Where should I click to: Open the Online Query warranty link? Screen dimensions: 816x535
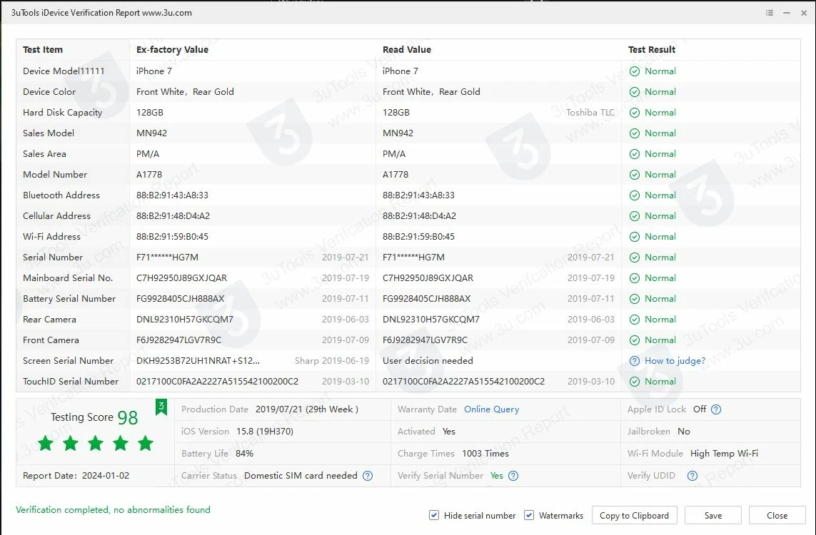click(491, 409)
